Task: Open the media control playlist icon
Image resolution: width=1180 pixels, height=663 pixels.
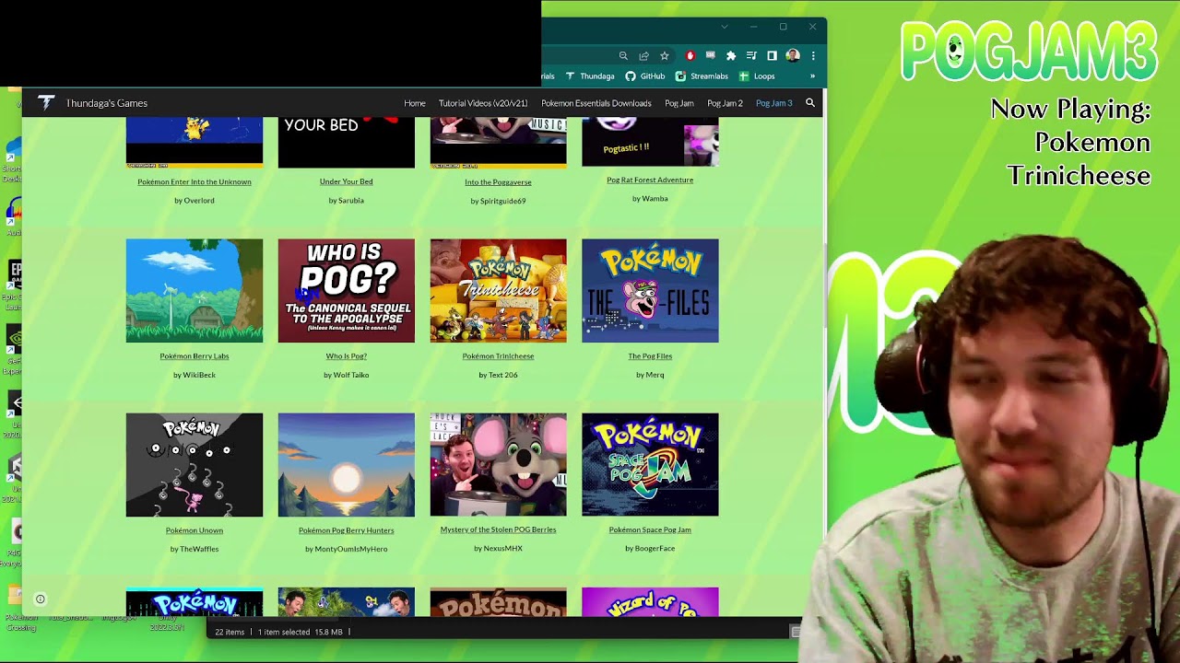Action: tap(751, 56)
